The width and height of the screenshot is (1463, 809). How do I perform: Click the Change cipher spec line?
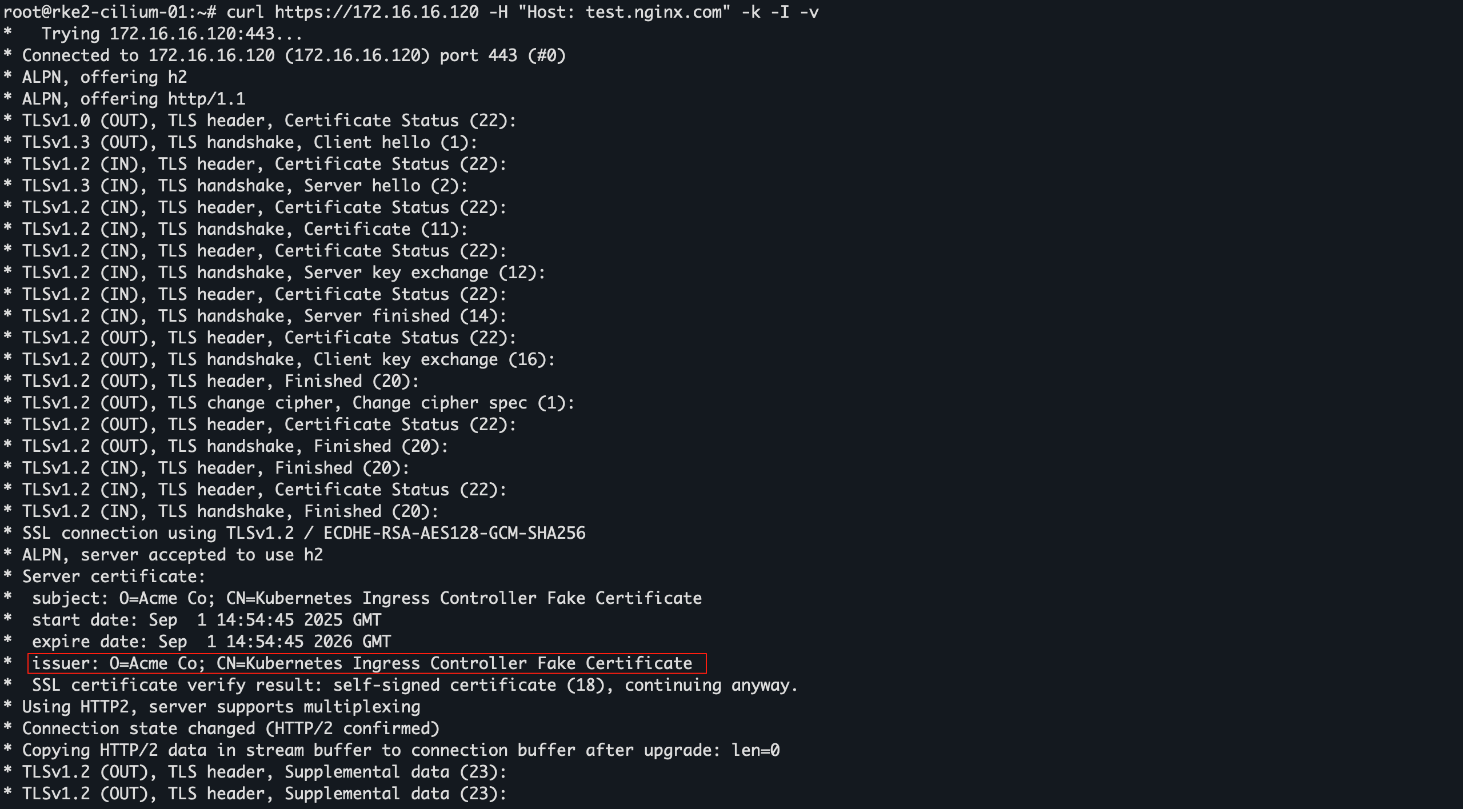(x=298, y=403)
